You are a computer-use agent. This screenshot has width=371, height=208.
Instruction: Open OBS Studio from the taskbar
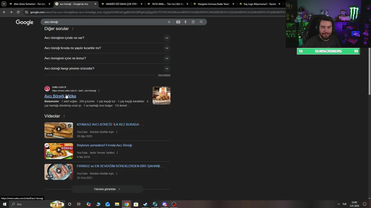click(x=174, y=204)
